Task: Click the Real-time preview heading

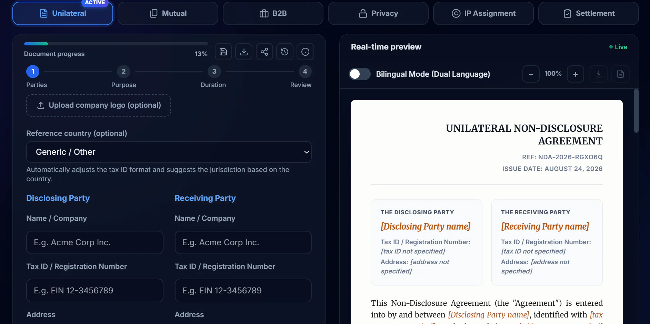Action: [x=386, y=47]
